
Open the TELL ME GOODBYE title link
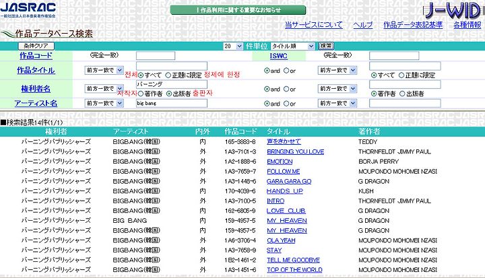click(x=293, y=260)
